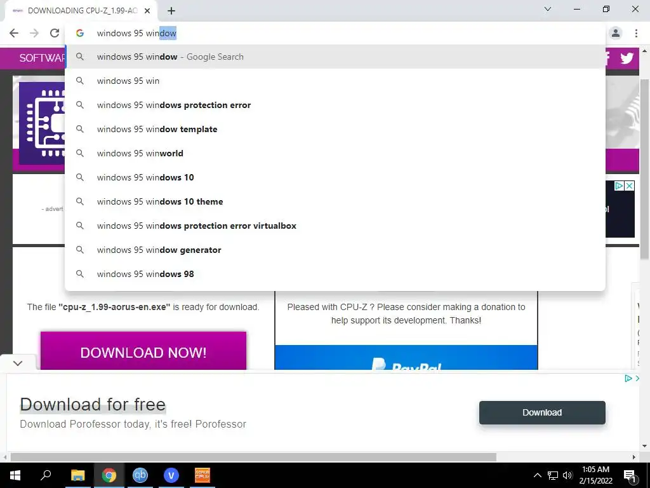Select suggestion 'windows 95 win'
650x488 pixels.
coord(335,81)
